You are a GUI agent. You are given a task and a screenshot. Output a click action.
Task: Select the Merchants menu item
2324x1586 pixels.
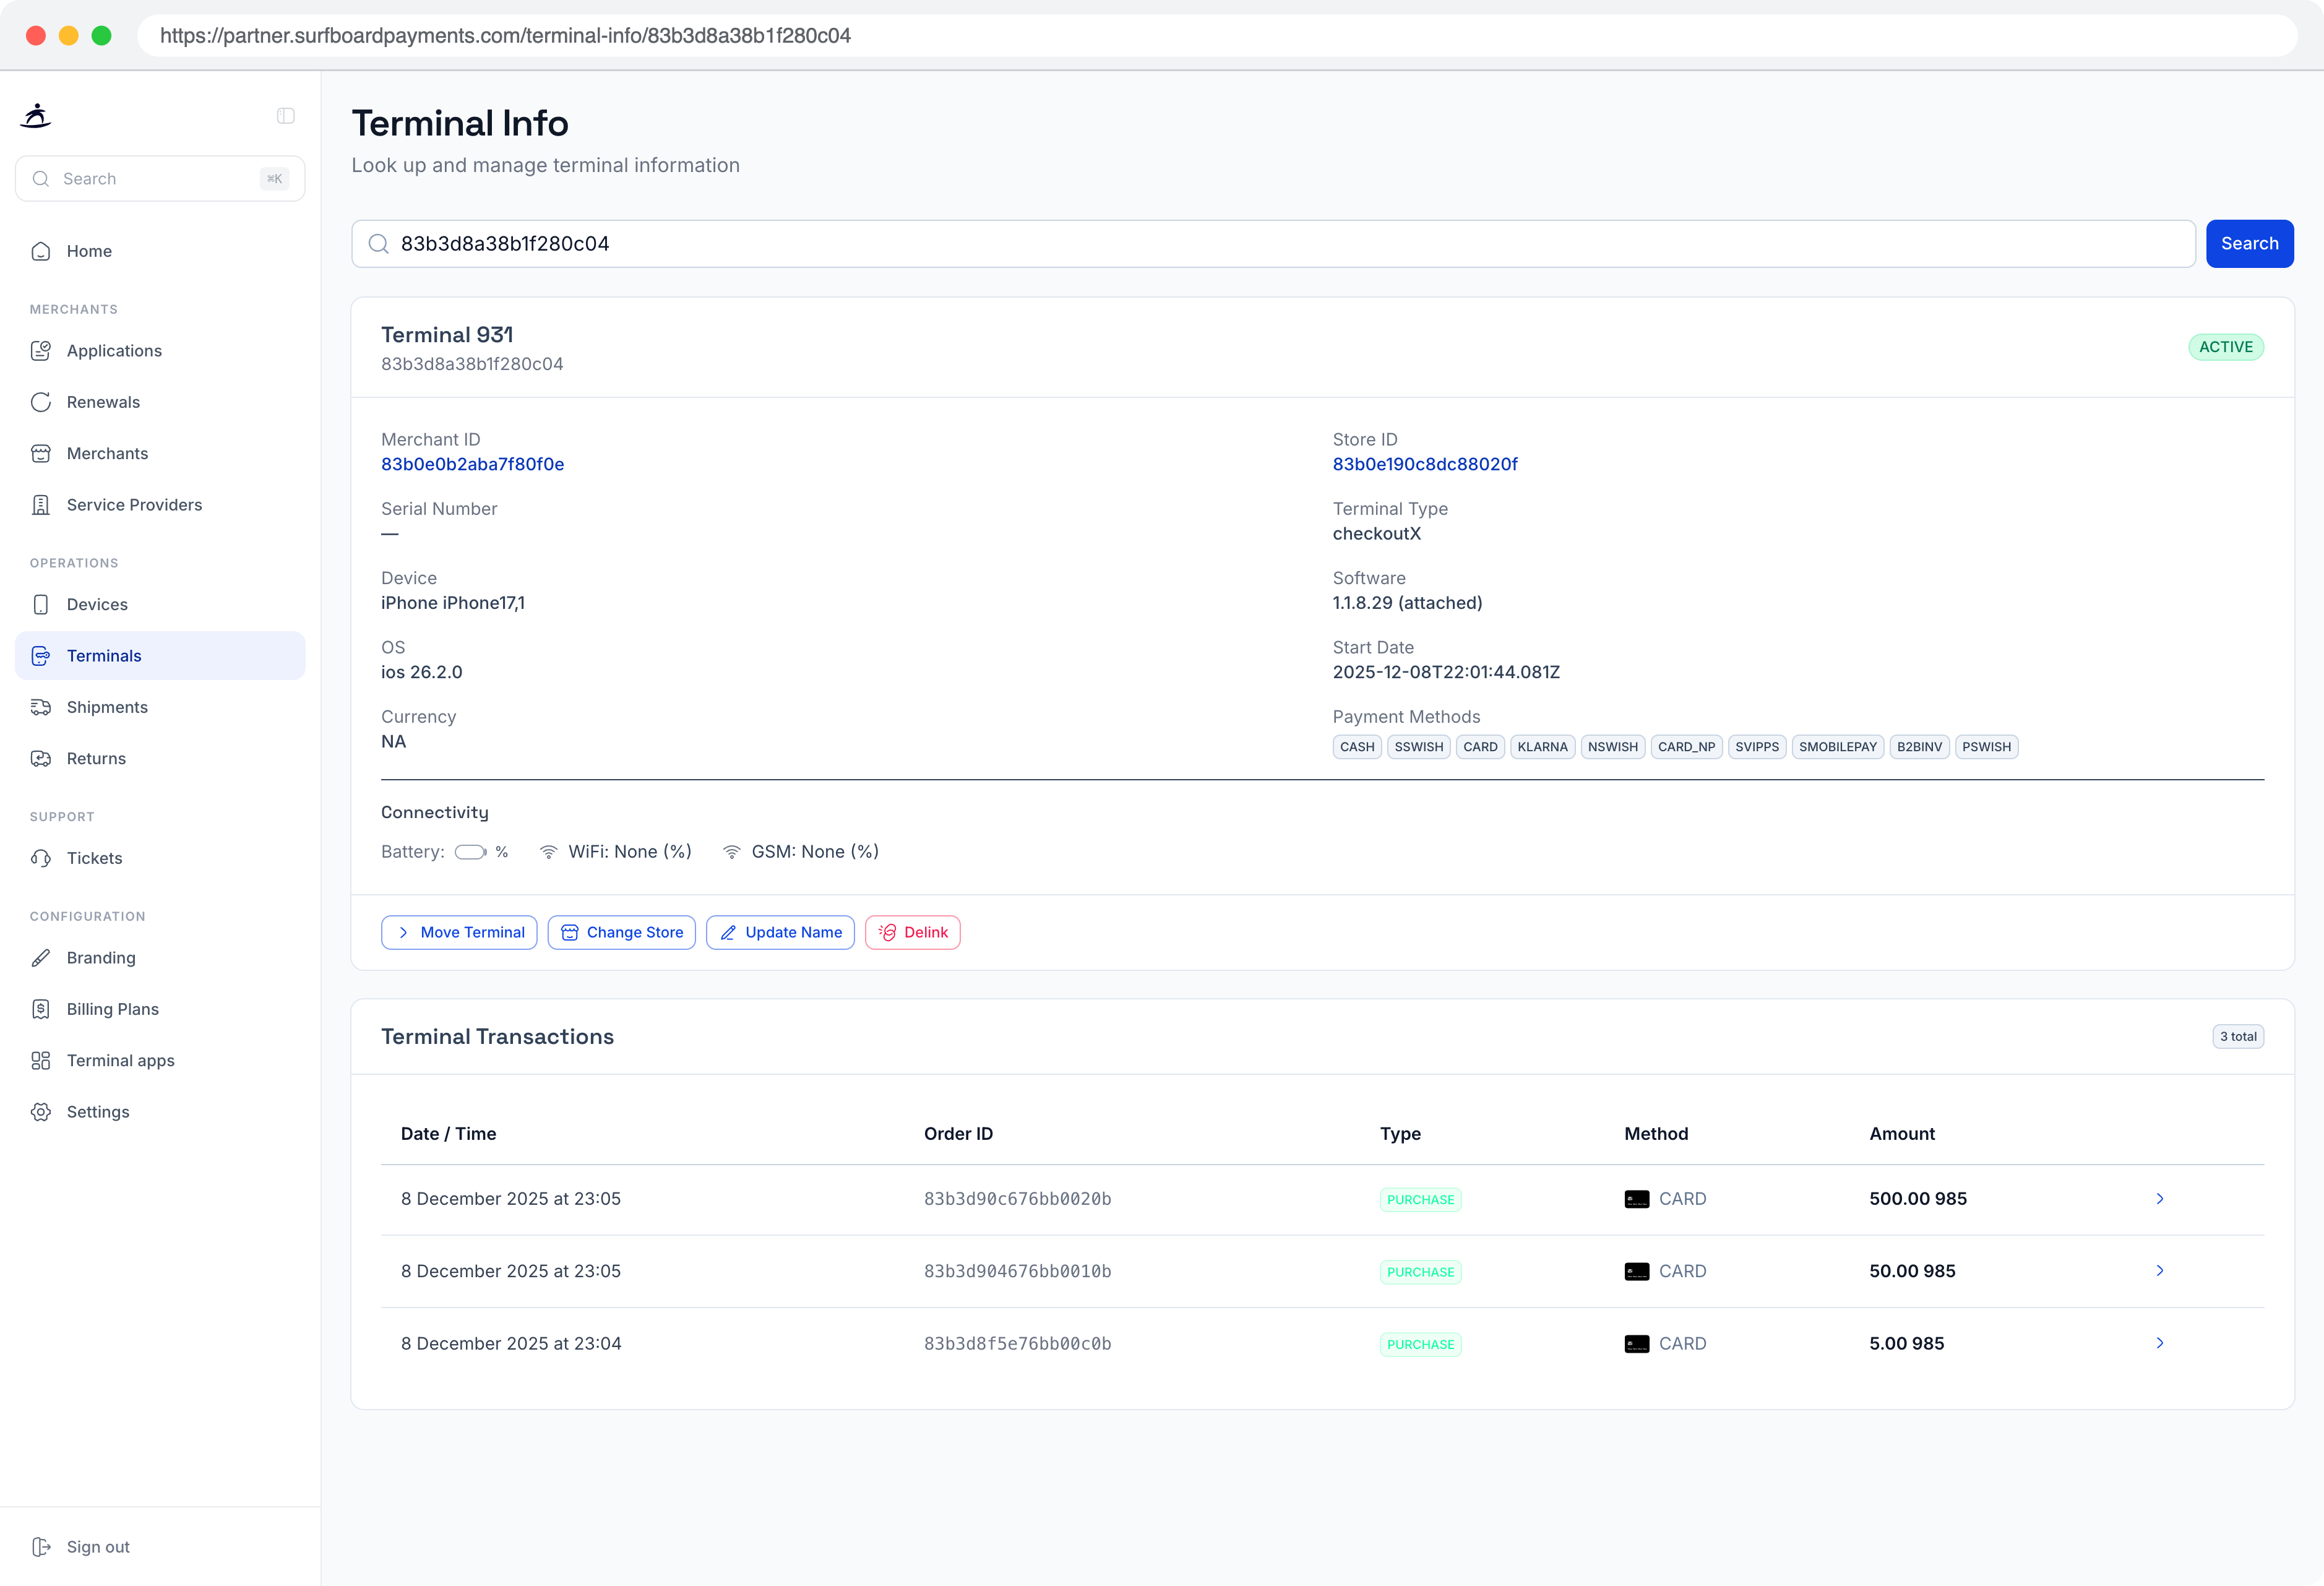coord(160,453)
